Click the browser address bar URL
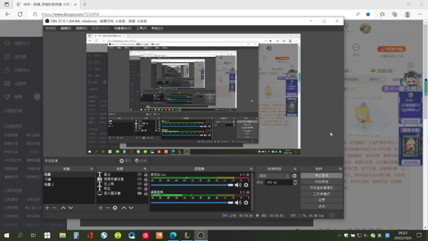 pos(70,14)
